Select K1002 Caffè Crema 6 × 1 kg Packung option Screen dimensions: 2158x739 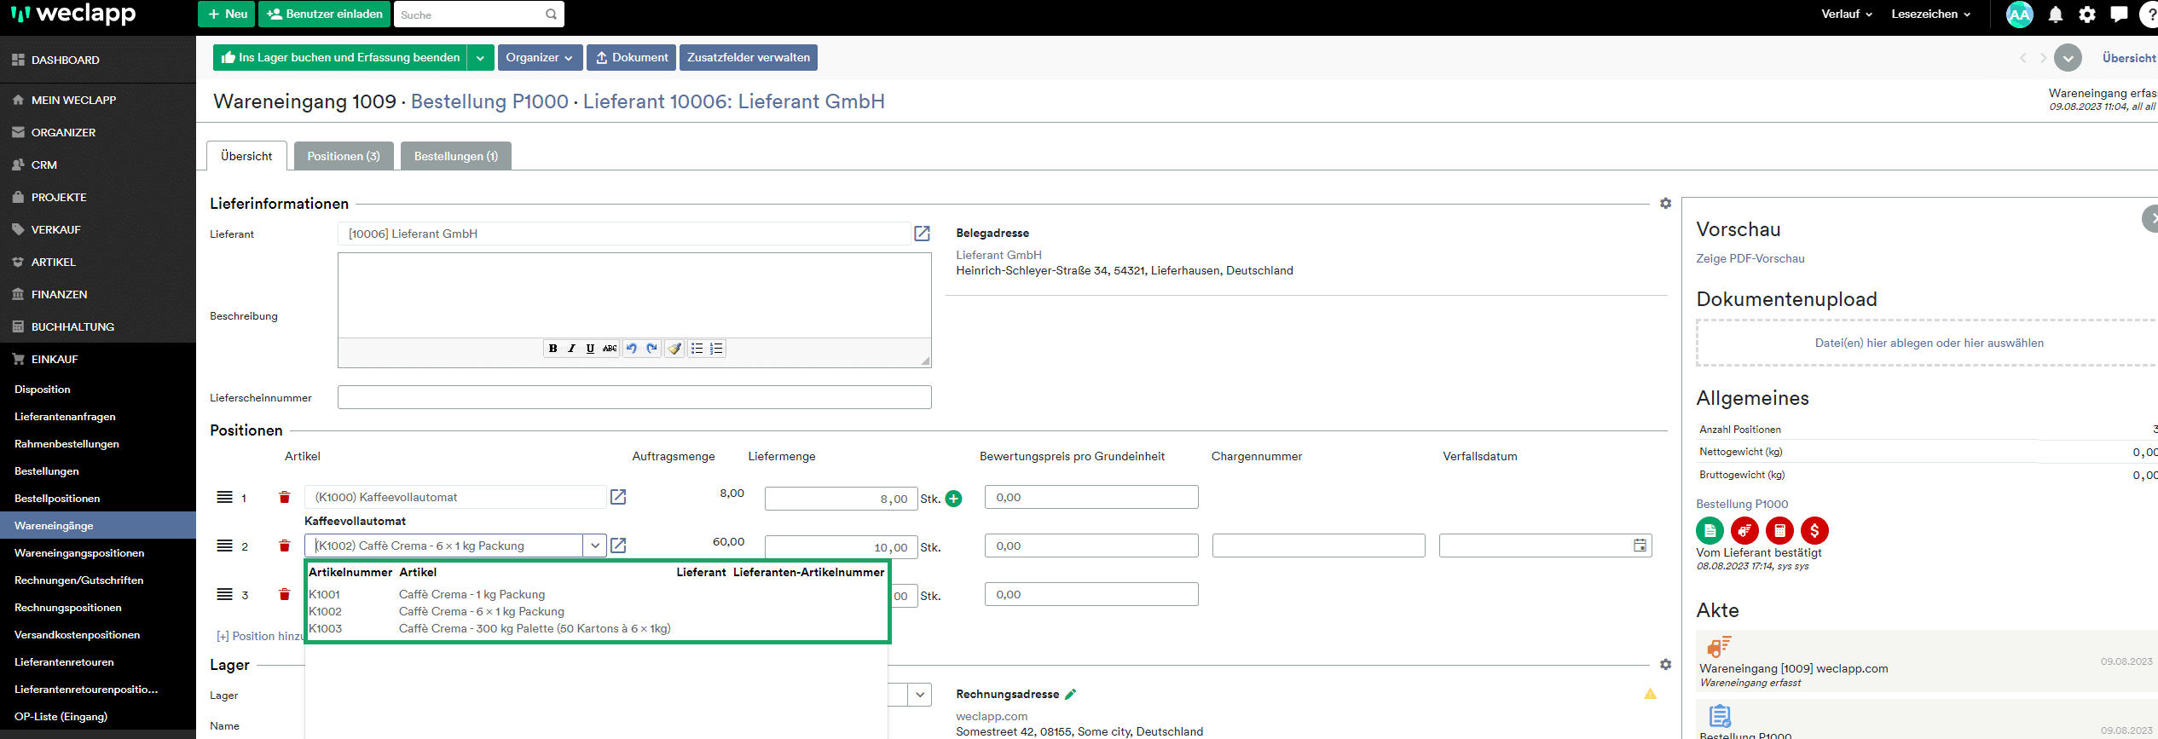coord(597,611)
